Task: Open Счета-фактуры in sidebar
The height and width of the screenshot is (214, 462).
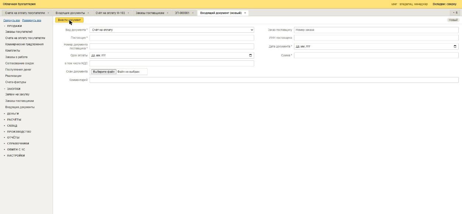Action: (15, 82)
